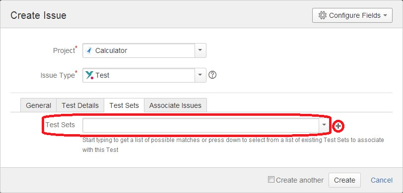Switch to the Test Details tab
403x193 pixels.
pyautogui.click(x=80, y=105)
